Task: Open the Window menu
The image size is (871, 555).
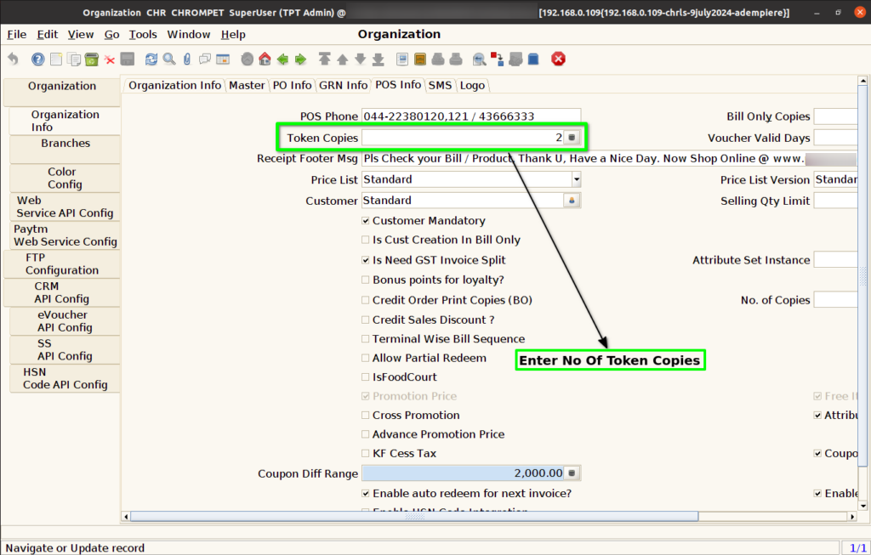Action: pos(189,34)
